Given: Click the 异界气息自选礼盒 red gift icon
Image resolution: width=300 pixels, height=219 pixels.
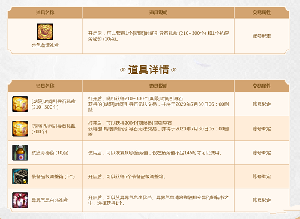Looking at the screenshot, I should click(x=20, y=200).
